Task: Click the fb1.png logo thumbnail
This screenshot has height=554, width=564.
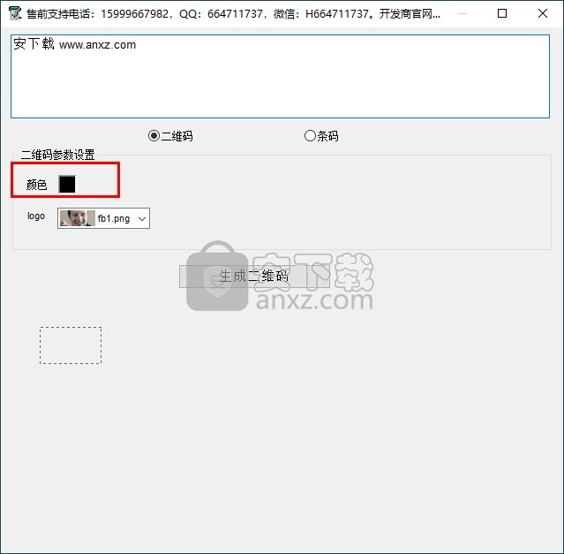Action: point(78,218)
